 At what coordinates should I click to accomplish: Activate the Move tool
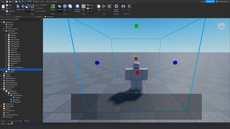23,7
